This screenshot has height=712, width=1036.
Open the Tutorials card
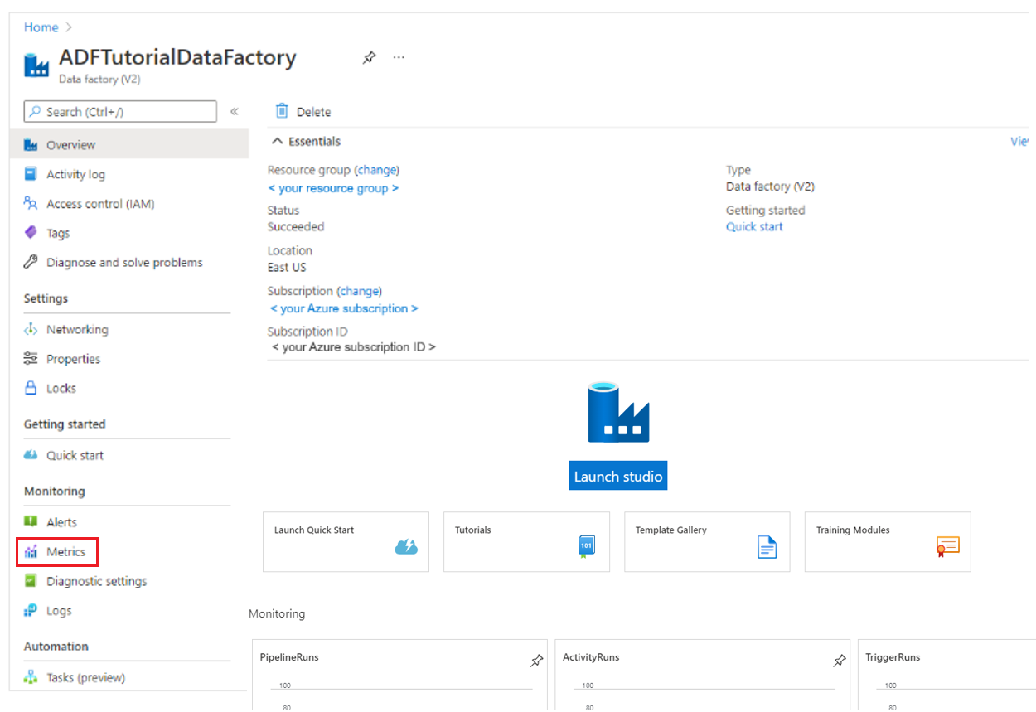(x=526, y=542)
